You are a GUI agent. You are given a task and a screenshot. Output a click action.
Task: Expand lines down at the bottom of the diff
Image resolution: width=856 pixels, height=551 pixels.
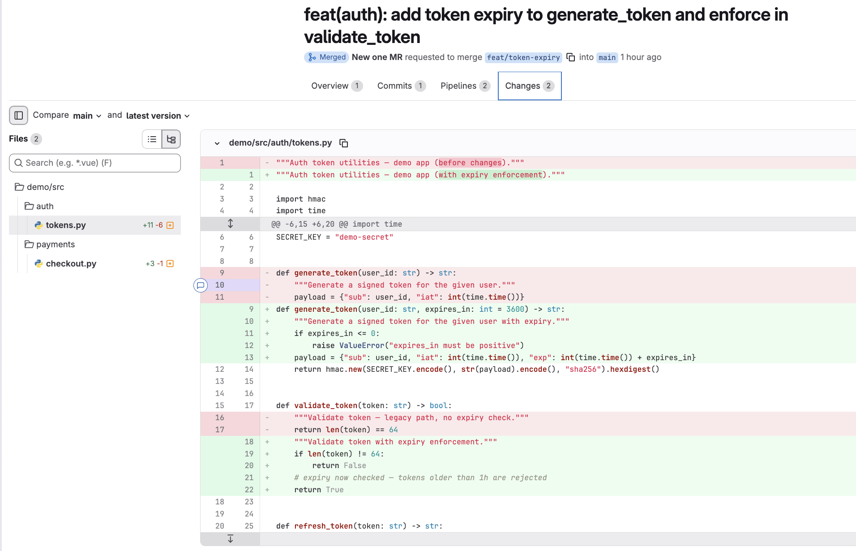click(230, 538)
